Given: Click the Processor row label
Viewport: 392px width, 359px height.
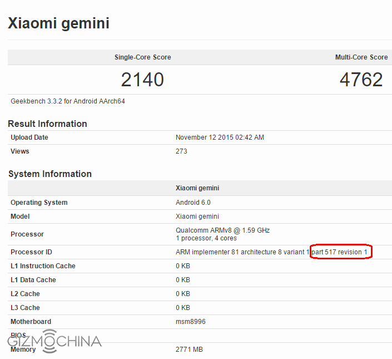Looking at the screenshot, I should coord(27,234).
